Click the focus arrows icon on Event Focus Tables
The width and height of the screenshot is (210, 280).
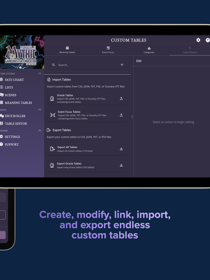tap(52, 115)
